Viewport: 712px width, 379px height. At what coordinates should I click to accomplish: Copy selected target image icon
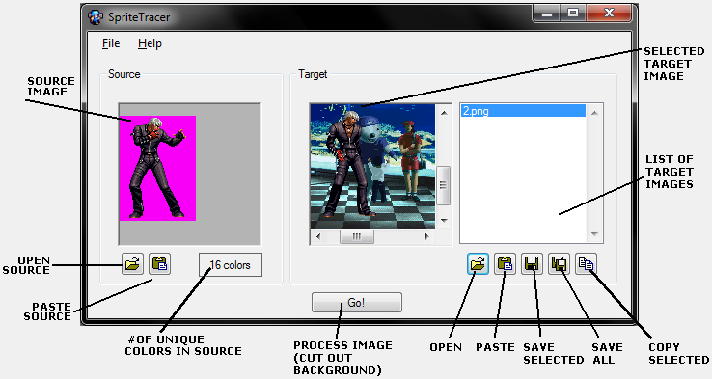[x=587, y=263]
